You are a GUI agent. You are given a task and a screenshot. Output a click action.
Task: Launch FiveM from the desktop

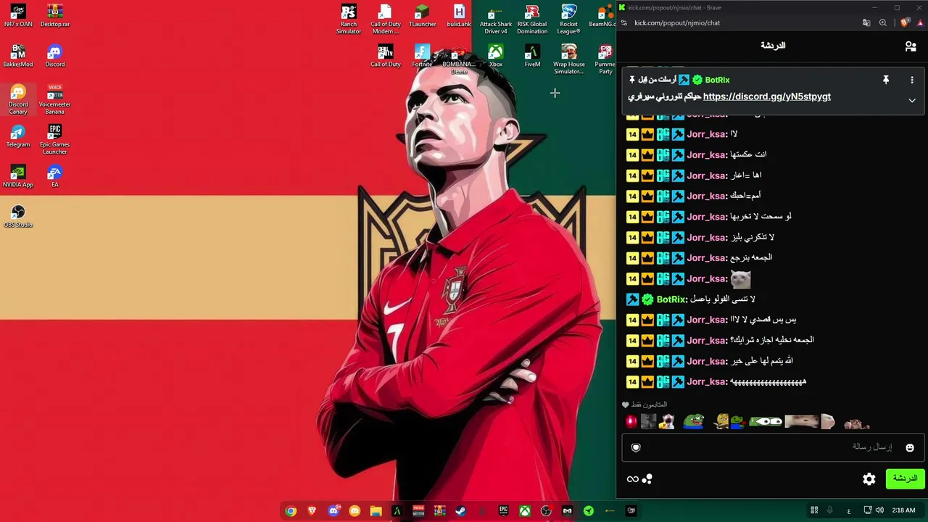(532, 56)
